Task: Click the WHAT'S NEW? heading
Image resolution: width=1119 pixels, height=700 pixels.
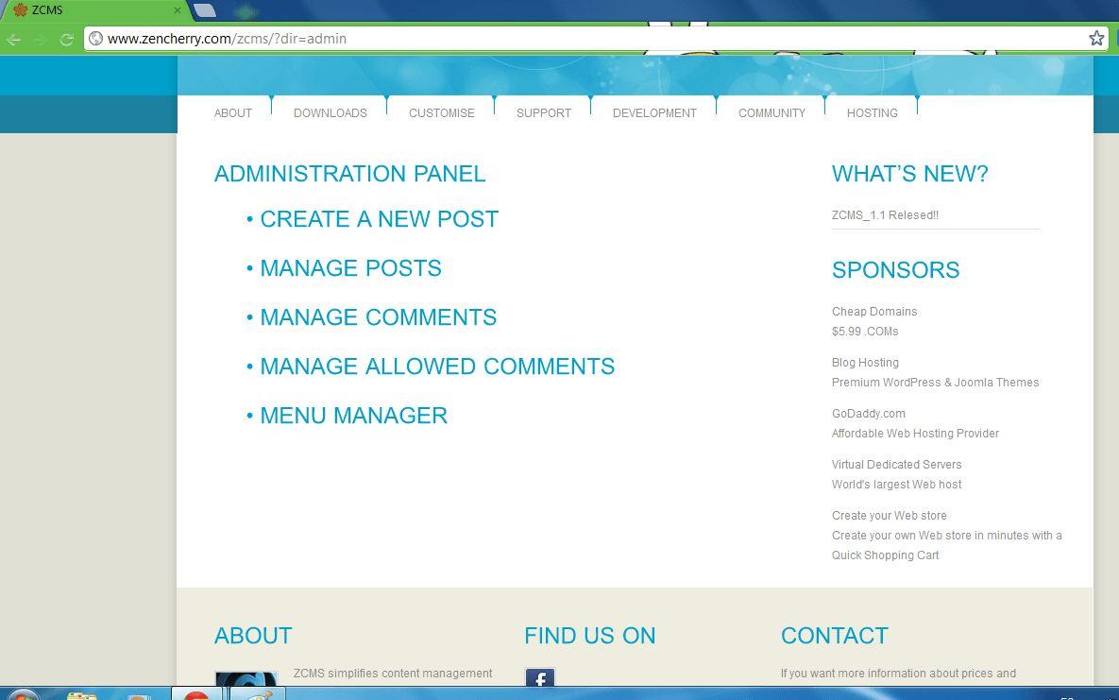Action: click(x=910, y=174)
